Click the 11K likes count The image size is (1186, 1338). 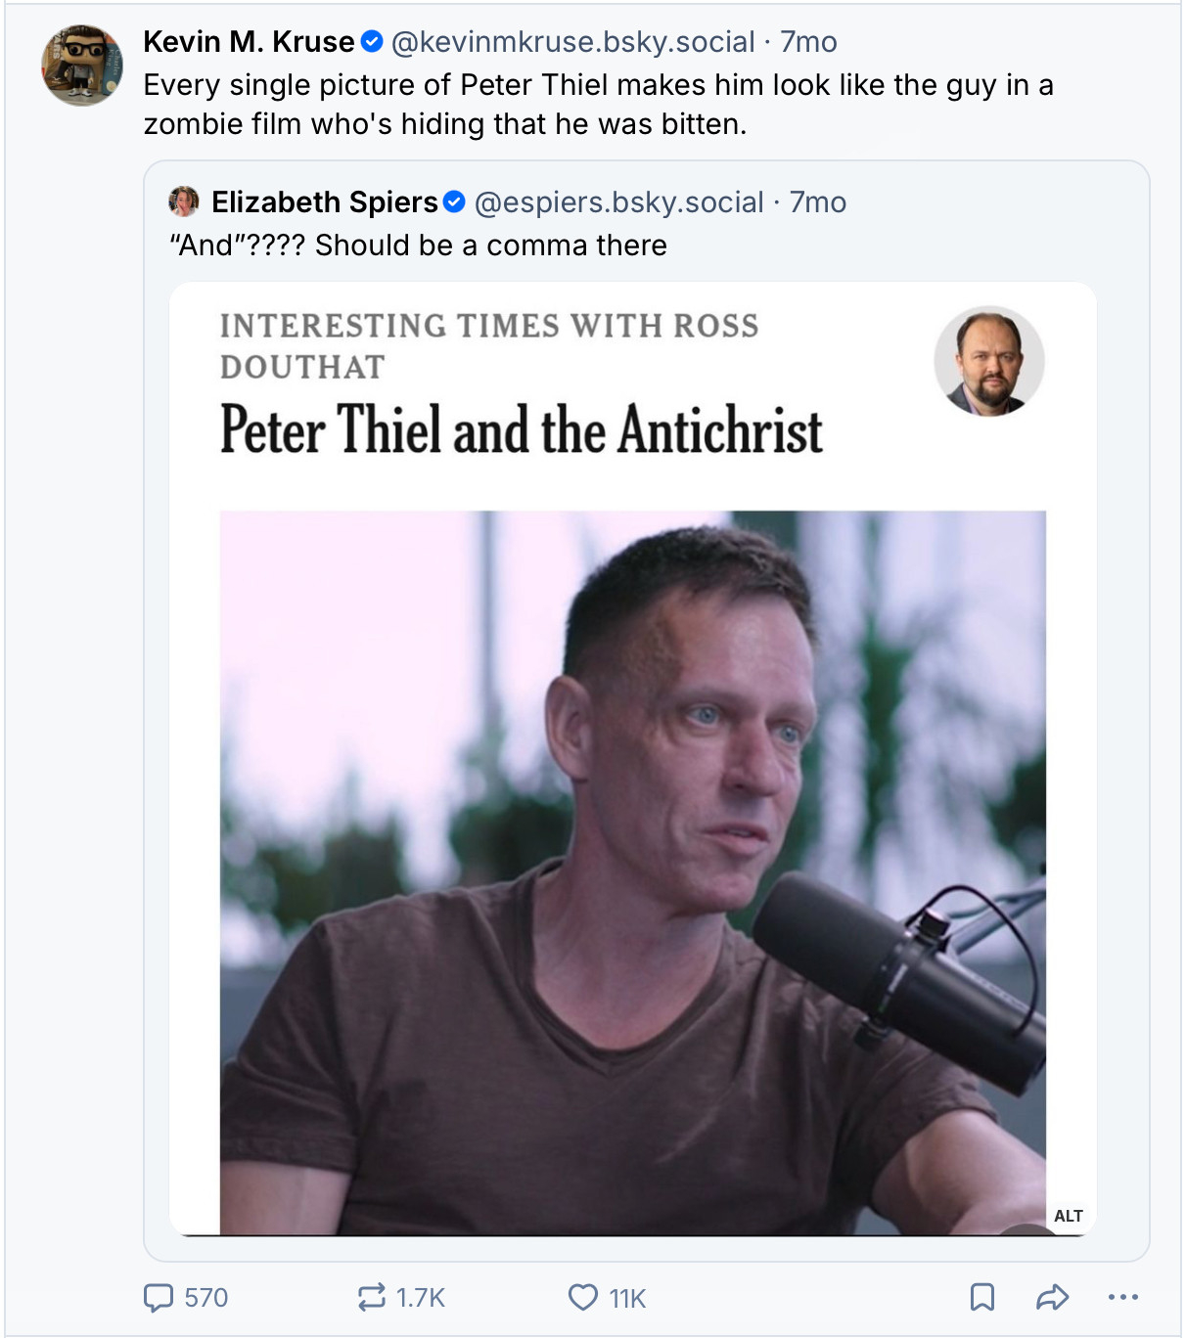[627, 1299]
